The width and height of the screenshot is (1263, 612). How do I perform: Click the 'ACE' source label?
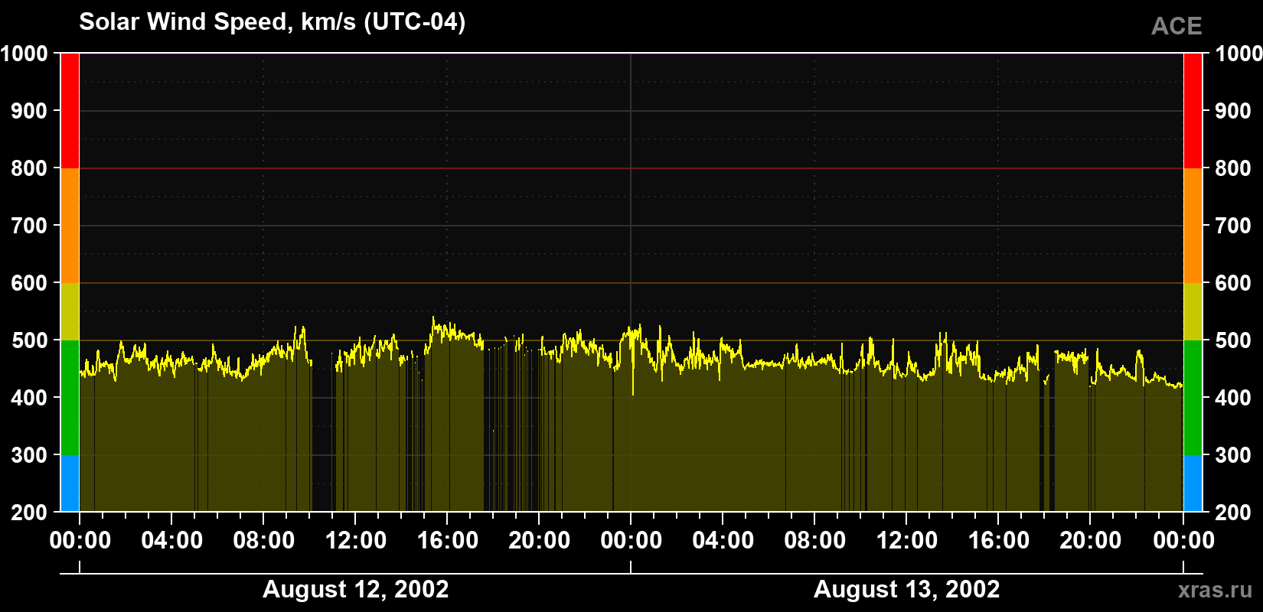click(1177, 26)
